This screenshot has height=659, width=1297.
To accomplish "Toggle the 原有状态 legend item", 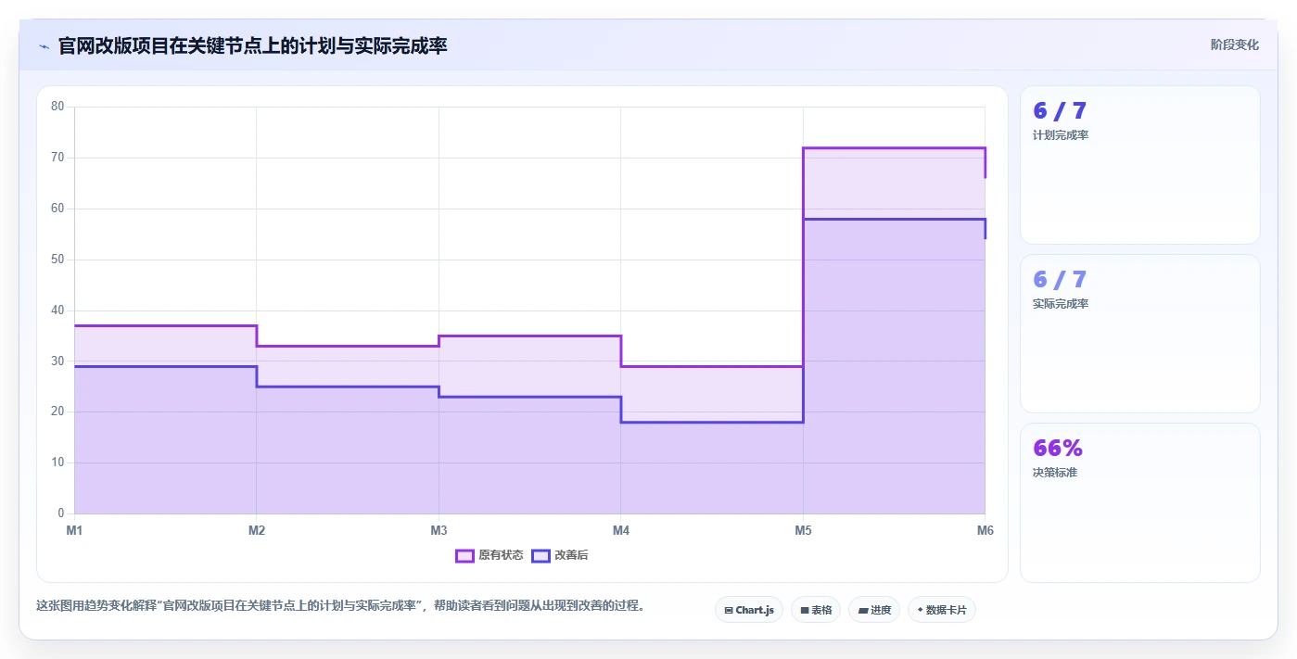I will (x=490, y=555).
